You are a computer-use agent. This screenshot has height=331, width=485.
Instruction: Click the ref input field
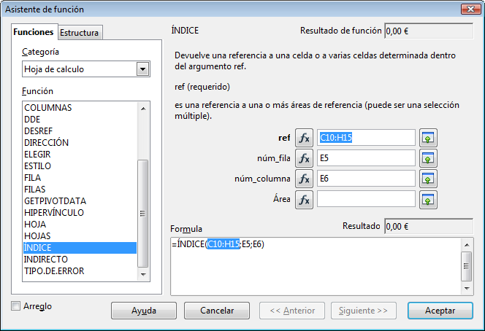(366, 137)
